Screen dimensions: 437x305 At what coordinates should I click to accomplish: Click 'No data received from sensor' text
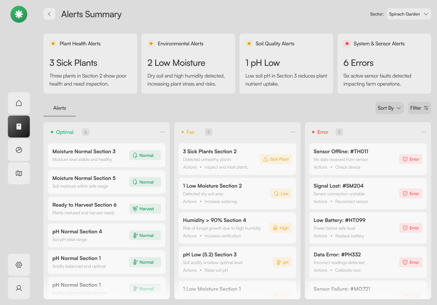(341, 159)
